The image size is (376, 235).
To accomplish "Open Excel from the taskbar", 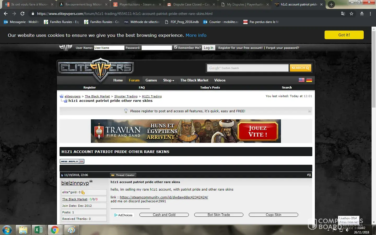I will (38, 230).
